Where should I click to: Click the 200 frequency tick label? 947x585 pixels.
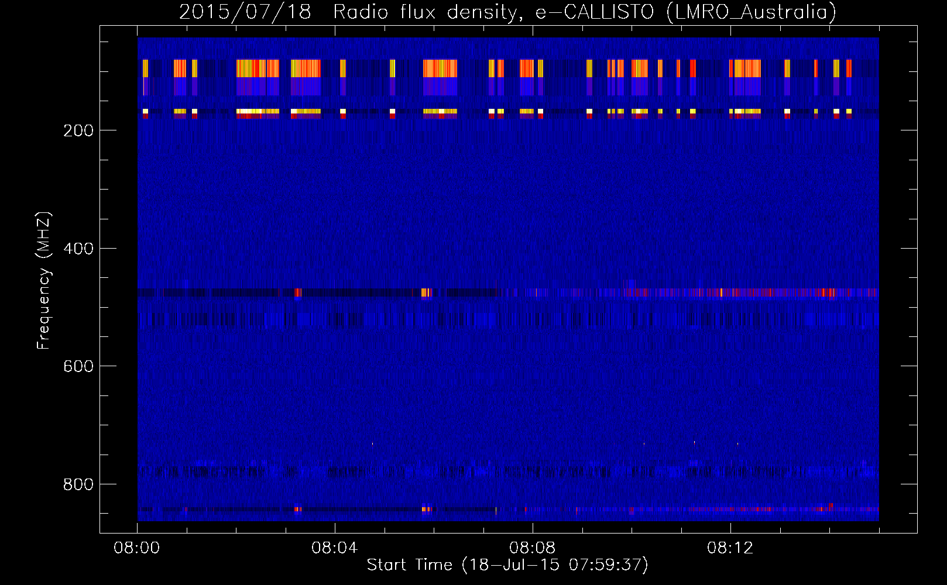pos(78,130)
